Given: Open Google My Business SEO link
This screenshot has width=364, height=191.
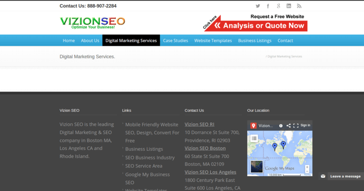Looking at the screenshot, I should tap(148, 179).
